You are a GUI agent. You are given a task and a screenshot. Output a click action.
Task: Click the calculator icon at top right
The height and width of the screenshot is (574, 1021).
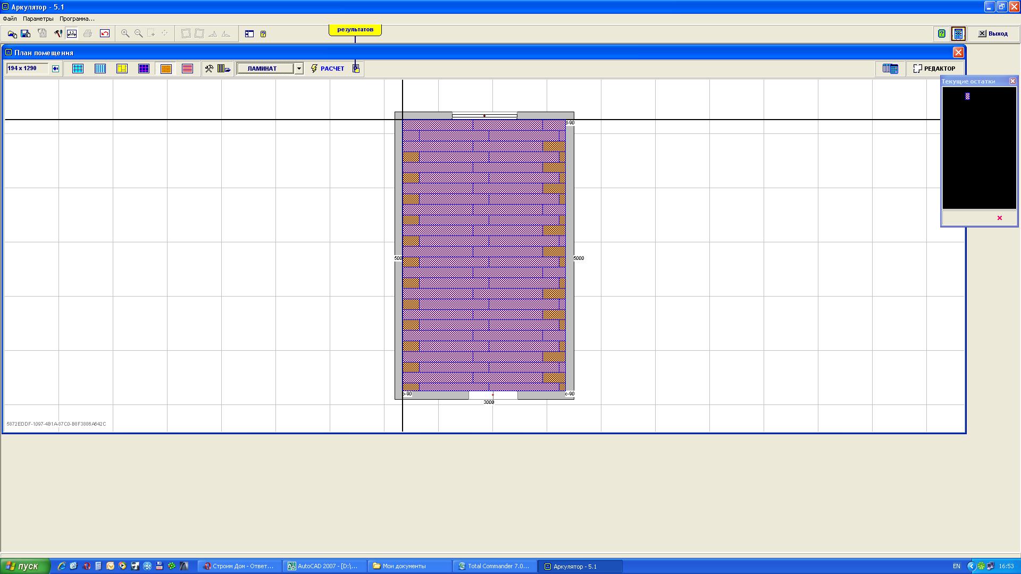tap(958, 33)
